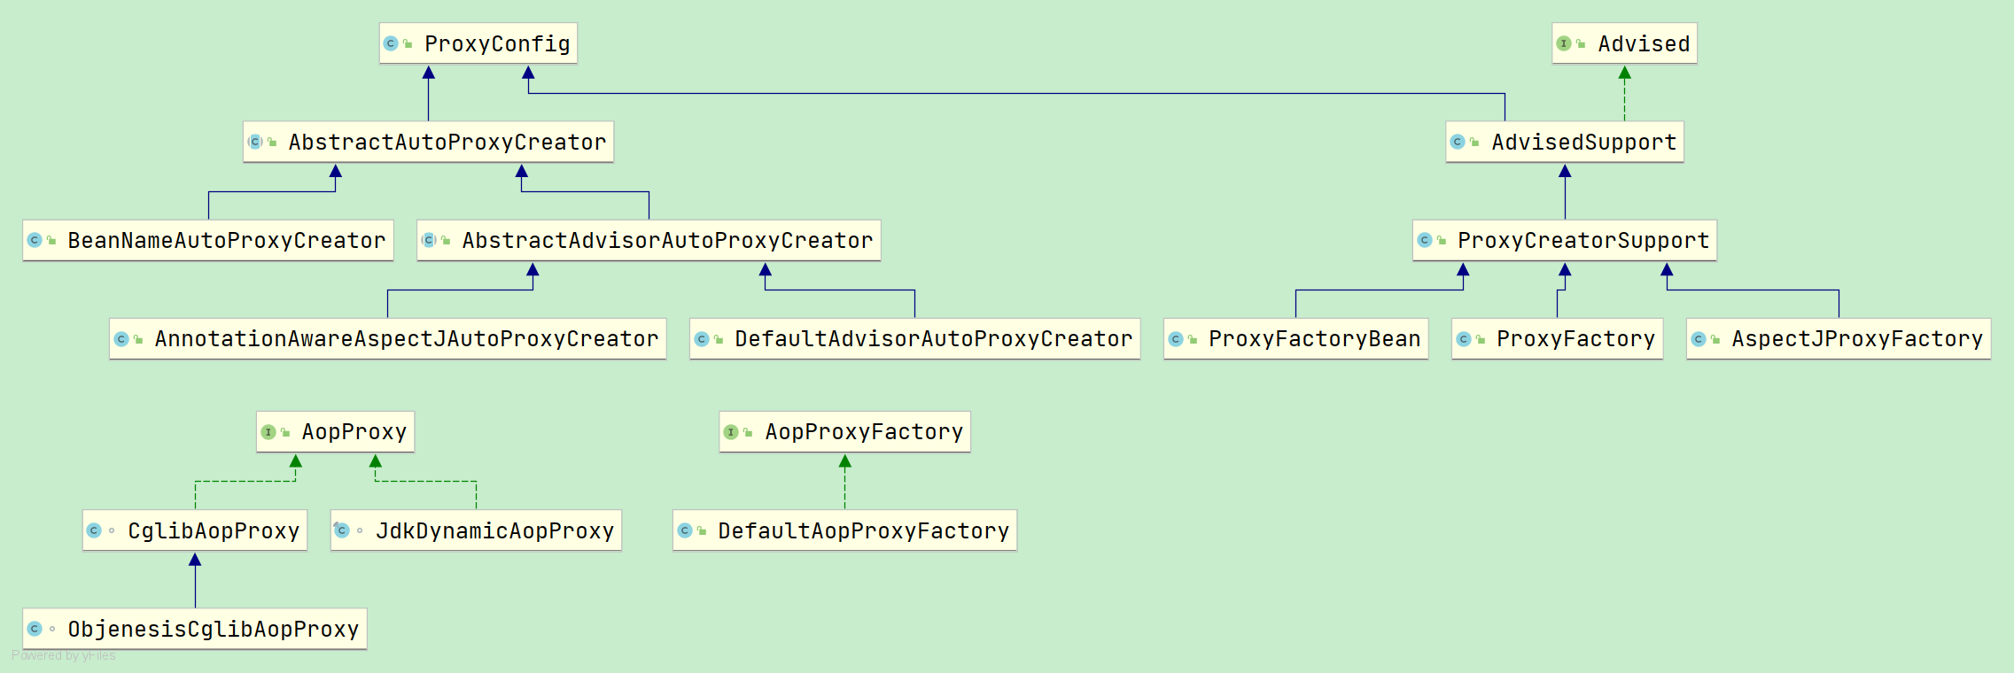Click the interface icon beside AopProxy
The height and width of the screenshot is (673, 2014).
(268, 432)
